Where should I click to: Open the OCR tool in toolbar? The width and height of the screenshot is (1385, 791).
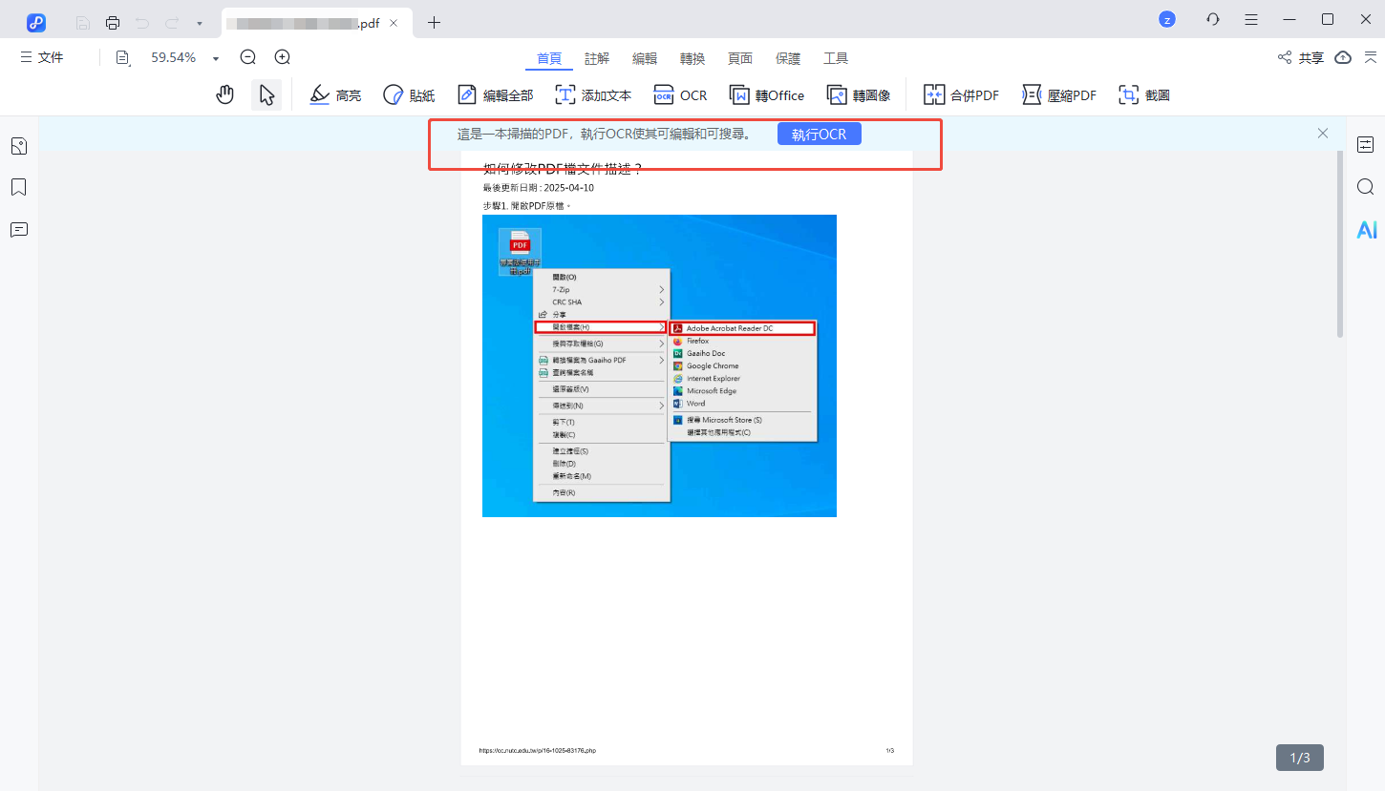click(680, 94)
